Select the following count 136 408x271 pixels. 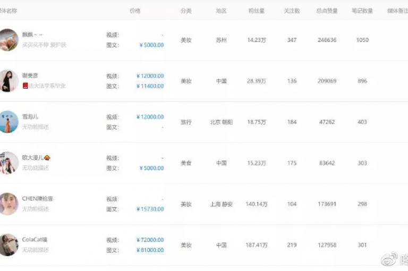[x=292, y=81]
